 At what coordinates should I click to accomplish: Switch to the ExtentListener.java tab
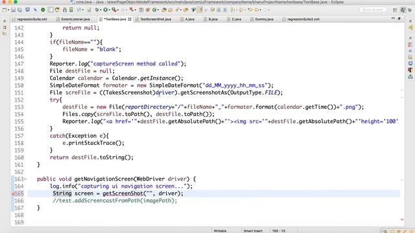point(73,19)
